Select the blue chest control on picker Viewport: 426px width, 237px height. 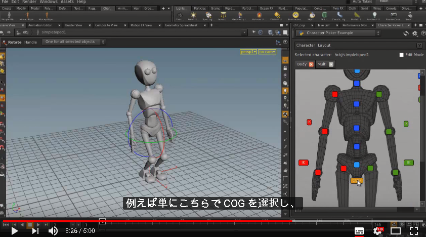357,104
